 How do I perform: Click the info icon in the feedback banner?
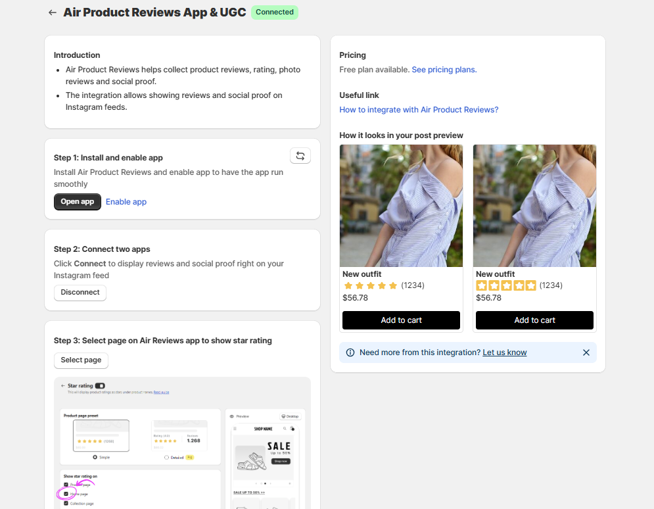(350, 352)
